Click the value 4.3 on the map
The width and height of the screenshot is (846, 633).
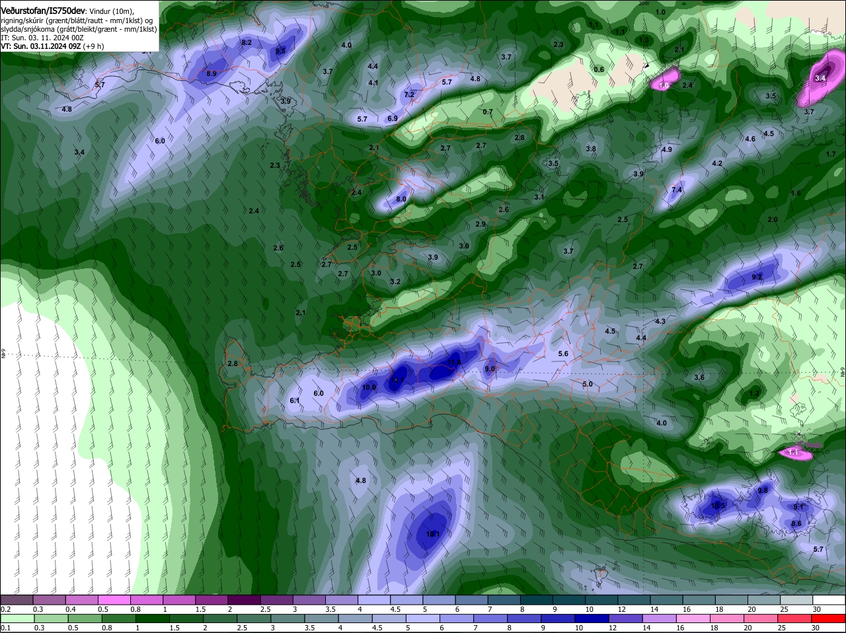[660, 321]
